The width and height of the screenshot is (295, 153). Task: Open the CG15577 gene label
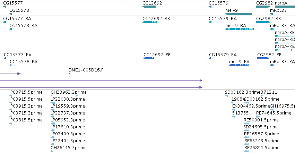pyautogui.click(x=13, y=3)
